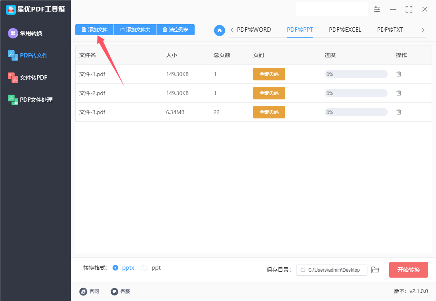This screenshot has width=436, height=301.
Task: Click the right chevron to see more tabs
Action: point(423,30)
